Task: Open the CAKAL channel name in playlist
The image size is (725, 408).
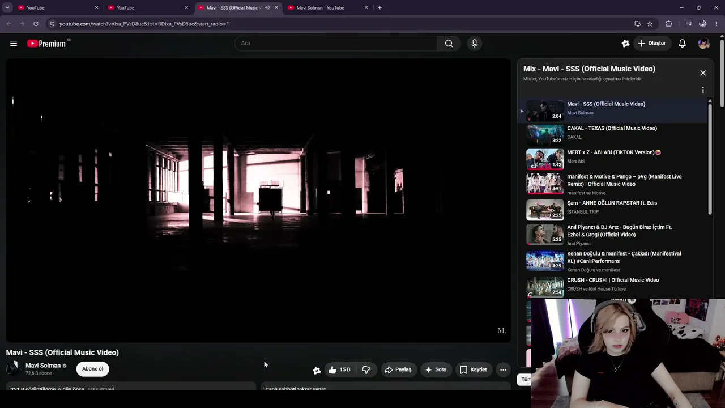Action: point(574,137)
